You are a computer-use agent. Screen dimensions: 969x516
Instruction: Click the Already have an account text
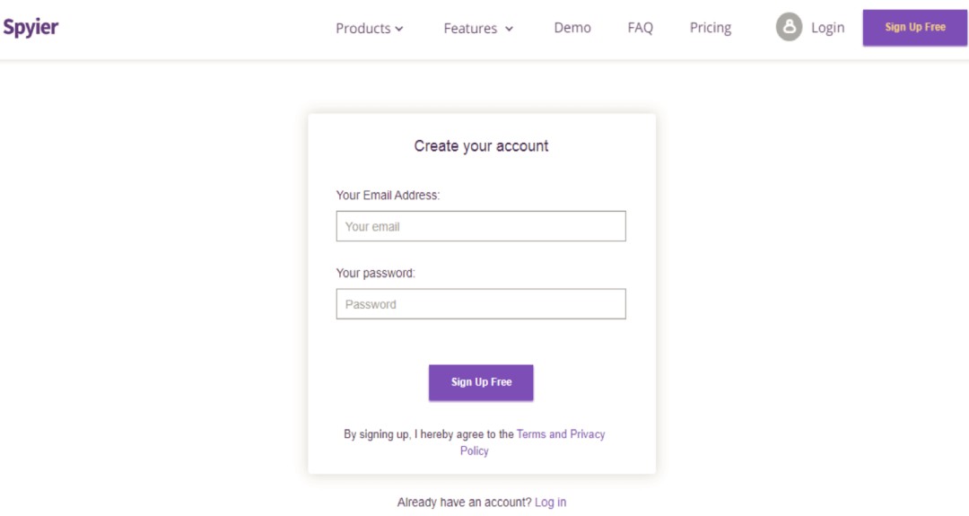tap(463, 503)
